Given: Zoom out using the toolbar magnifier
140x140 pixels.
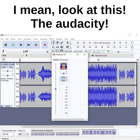Looking at the screenshot, I should pos(90,51).
